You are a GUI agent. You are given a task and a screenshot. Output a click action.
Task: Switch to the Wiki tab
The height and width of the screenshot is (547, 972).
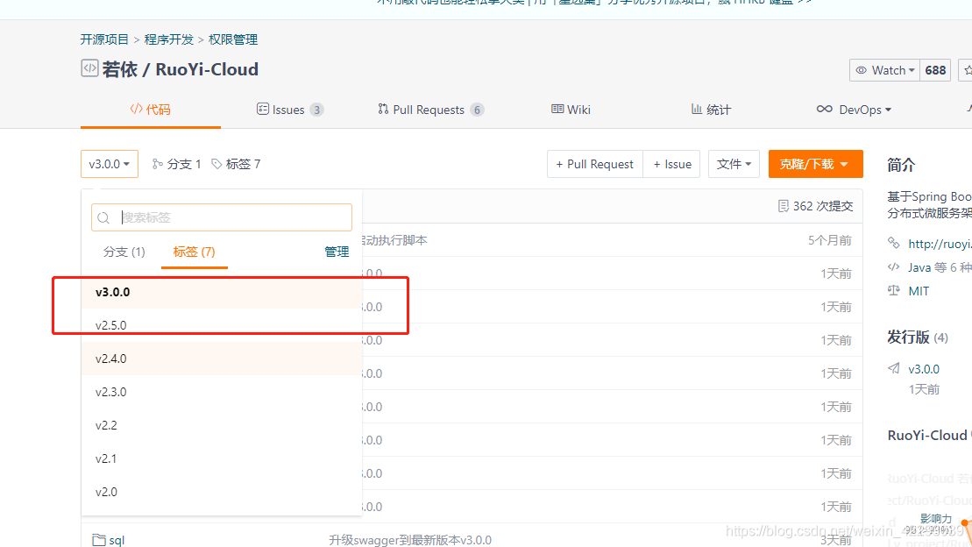pos(571,110)
